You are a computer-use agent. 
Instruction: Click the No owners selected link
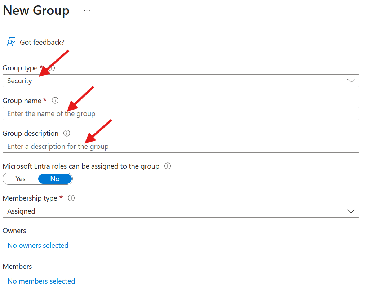click(x=38, y=245)
